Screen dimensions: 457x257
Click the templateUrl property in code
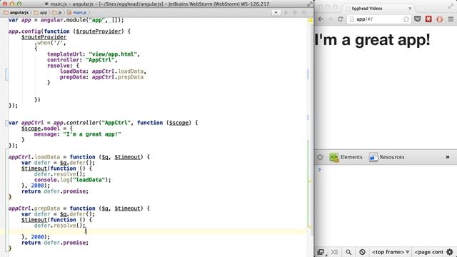65,54
